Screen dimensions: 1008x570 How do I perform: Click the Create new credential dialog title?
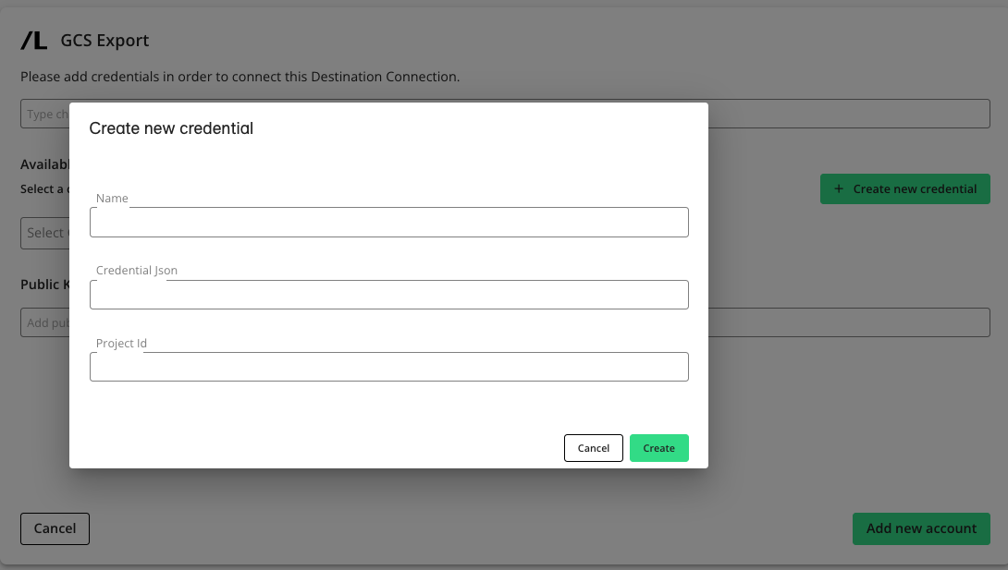tap(171, 128)
